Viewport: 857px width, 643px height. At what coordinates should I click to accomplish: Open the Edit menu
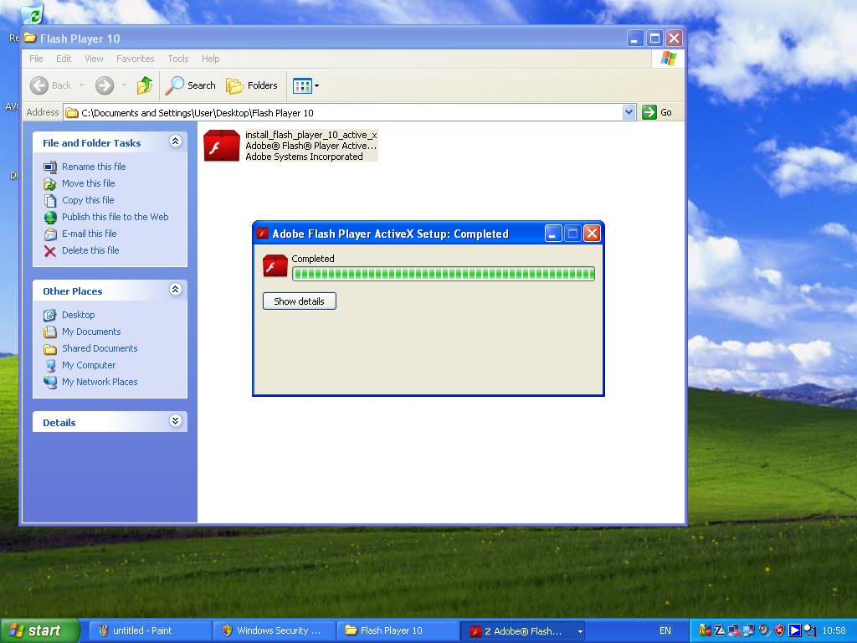(64, 59)
